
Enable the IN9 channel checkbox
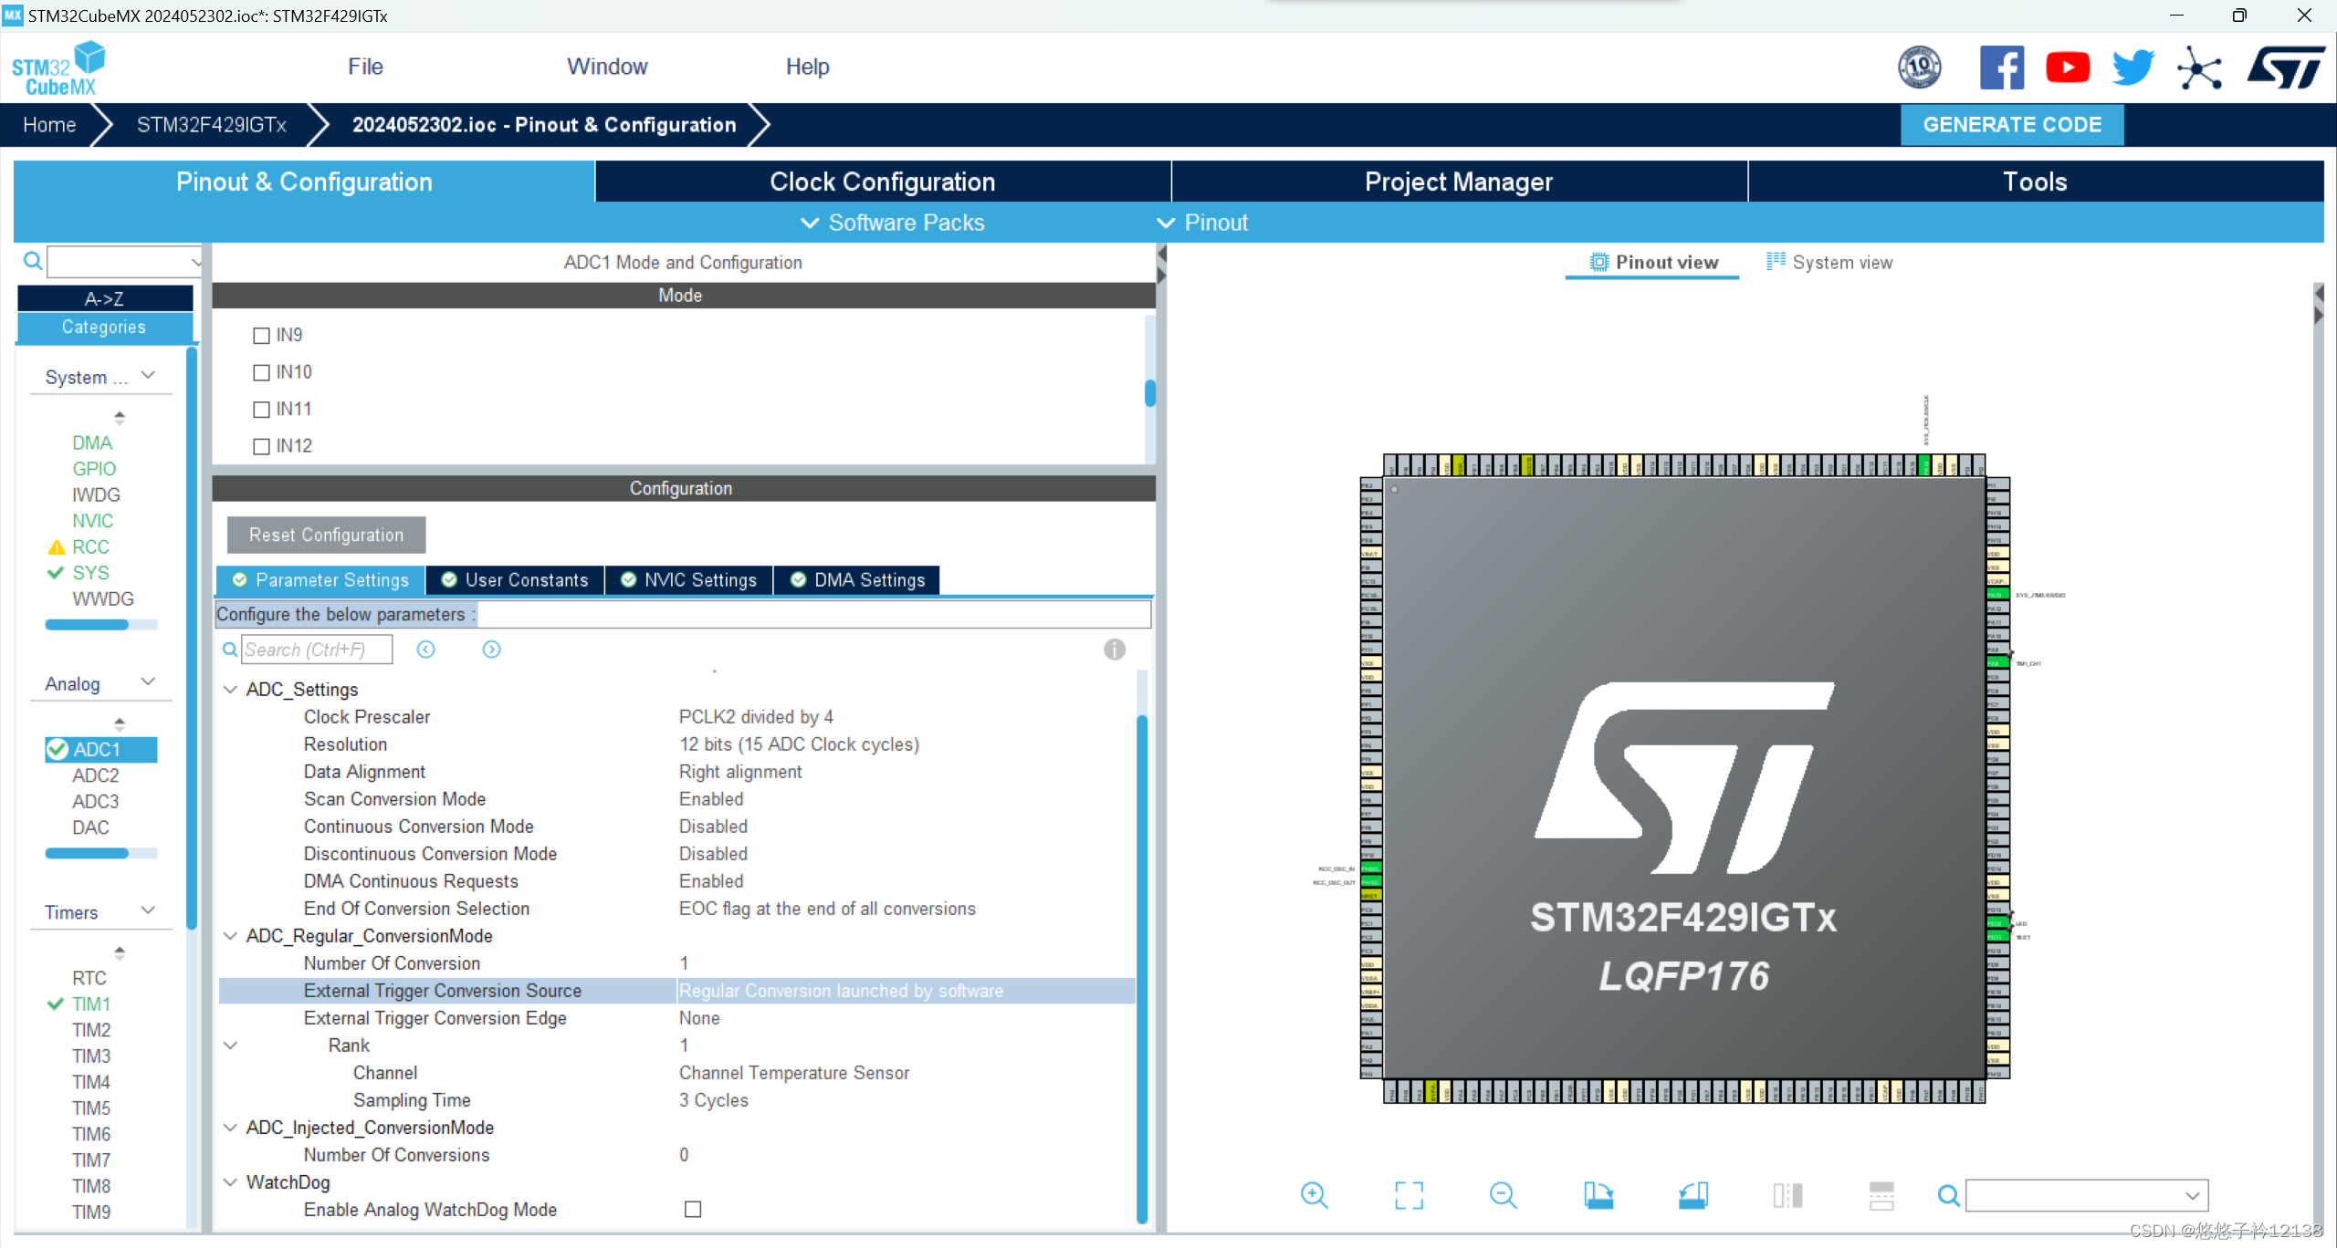261,335
